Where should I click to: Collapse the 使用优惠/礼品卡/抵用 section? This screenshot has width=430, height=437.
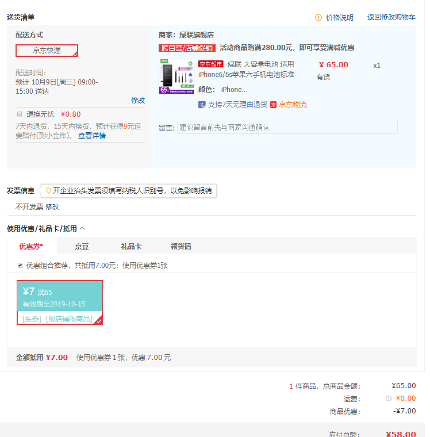(82, 228)
